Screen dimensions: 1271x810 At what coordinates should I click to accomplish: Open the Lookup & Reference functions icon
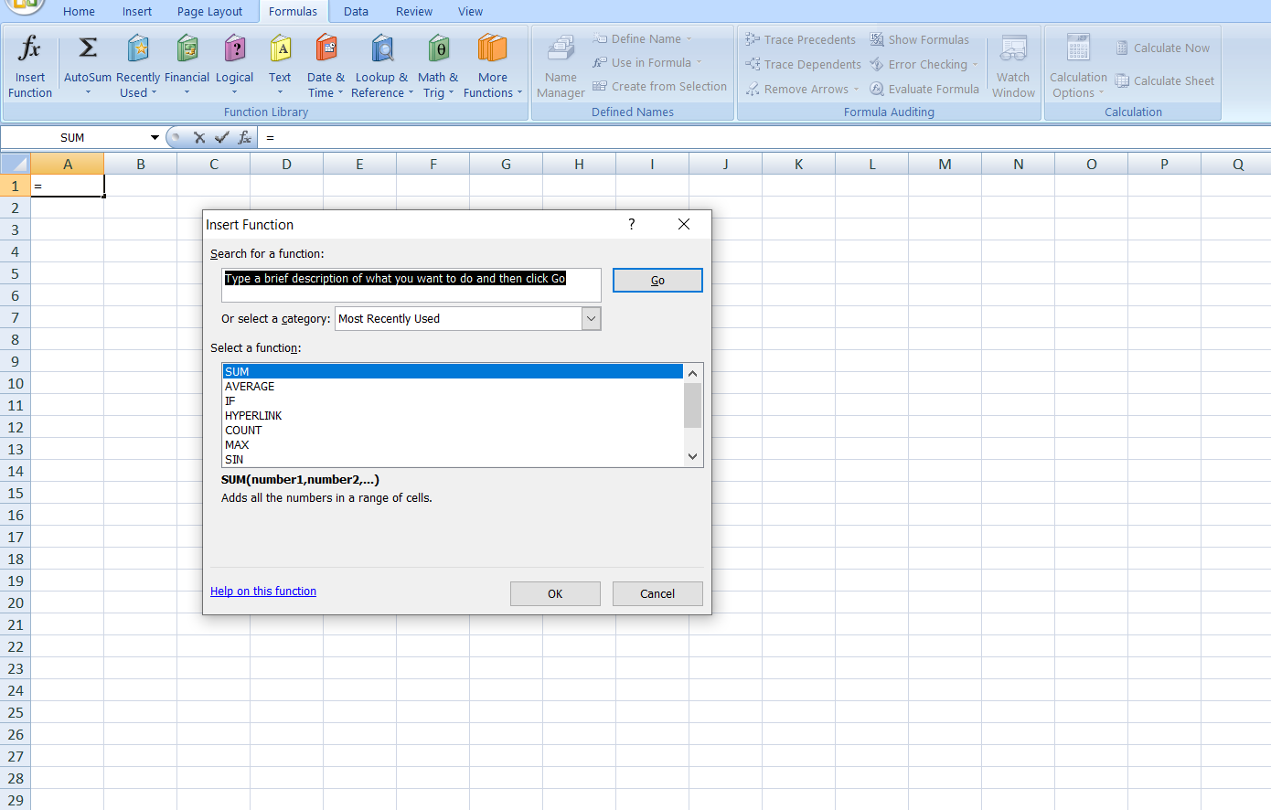point(382,48)
